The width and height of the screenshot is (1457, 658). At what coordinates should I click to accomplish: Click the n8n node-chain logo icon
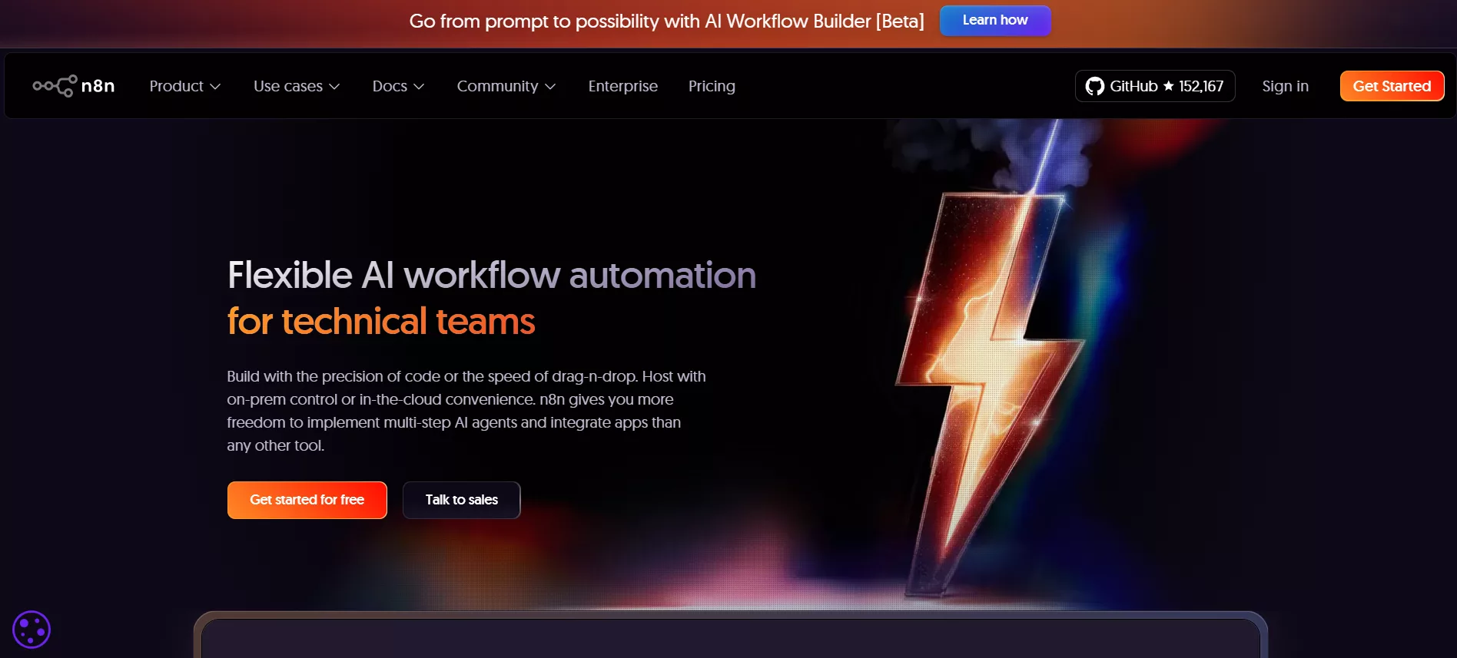point(55,86)
